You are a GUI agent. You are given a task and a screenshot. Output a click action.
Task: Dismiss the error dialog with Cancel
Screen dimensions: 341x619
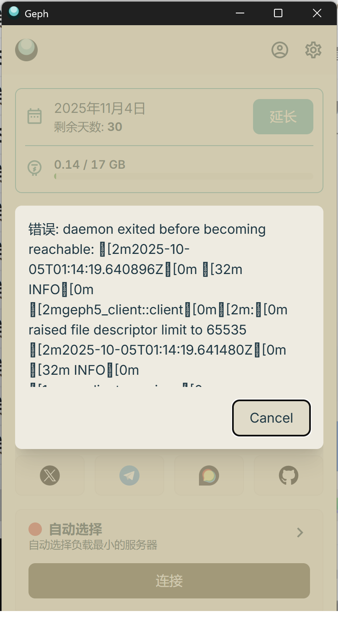[271, 418]
